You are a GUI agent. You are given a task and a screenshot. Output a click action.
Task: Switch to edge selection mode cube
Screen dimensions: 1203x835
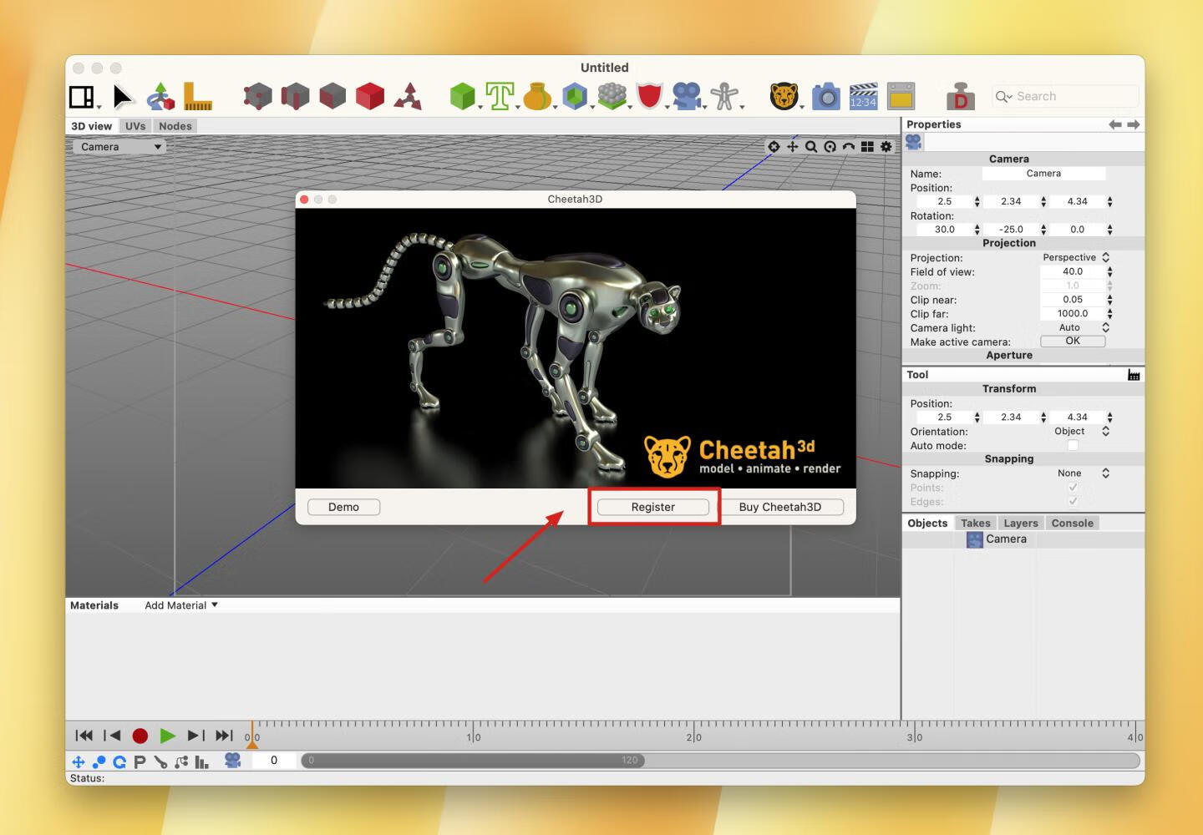tap(295, 97)
